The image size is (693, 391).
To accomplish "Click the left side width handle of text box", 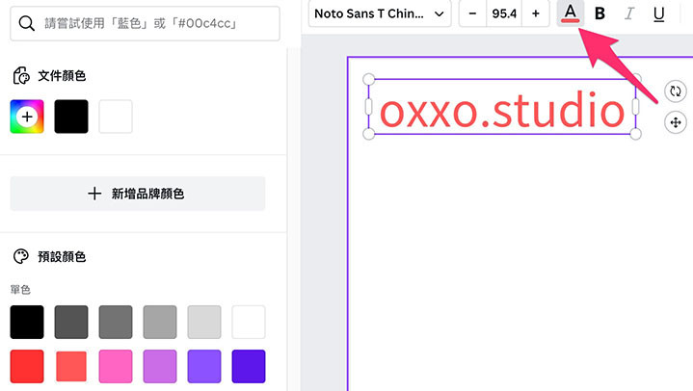I will [368, 107].
